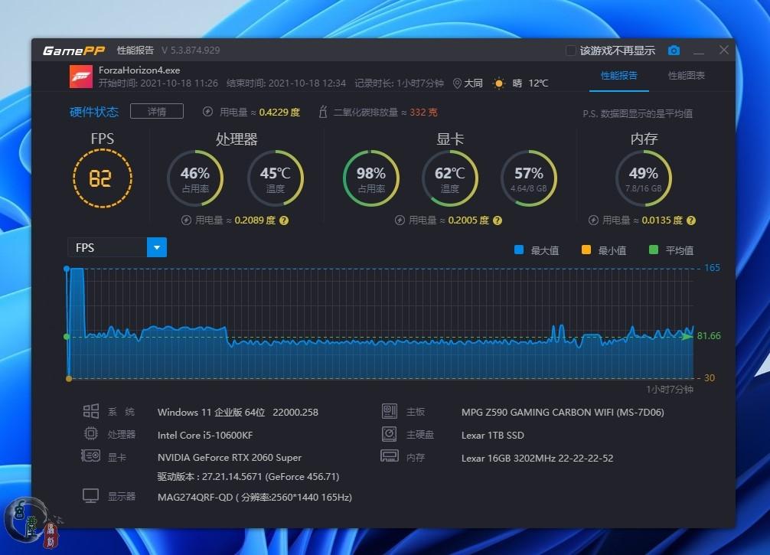
Task: Click the Windows 11 企业版 64位 text
Action: 211,413
